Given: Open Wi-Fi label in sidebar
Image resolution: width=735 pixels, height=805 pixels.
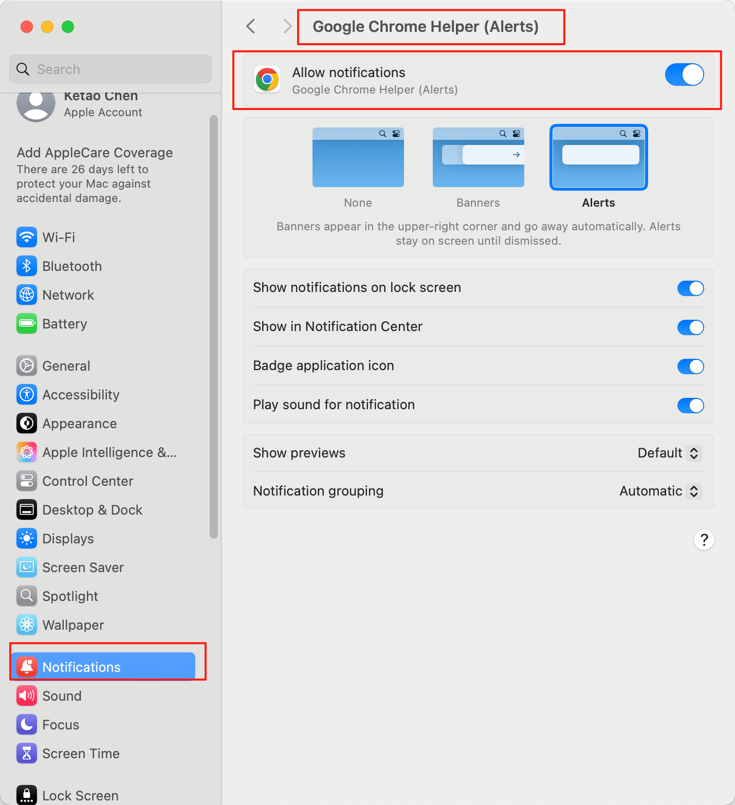Looking at the screenshot, I should coord(59,237).
